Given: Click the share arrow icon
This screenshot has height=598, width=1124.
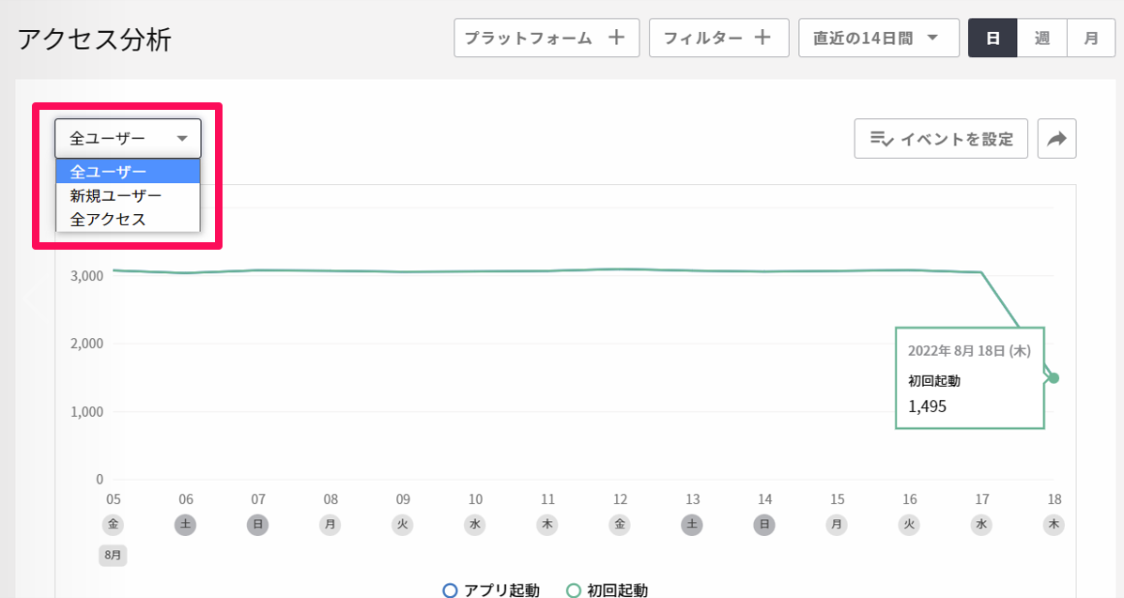Looking at the screenshot, I should (1056, 138).
